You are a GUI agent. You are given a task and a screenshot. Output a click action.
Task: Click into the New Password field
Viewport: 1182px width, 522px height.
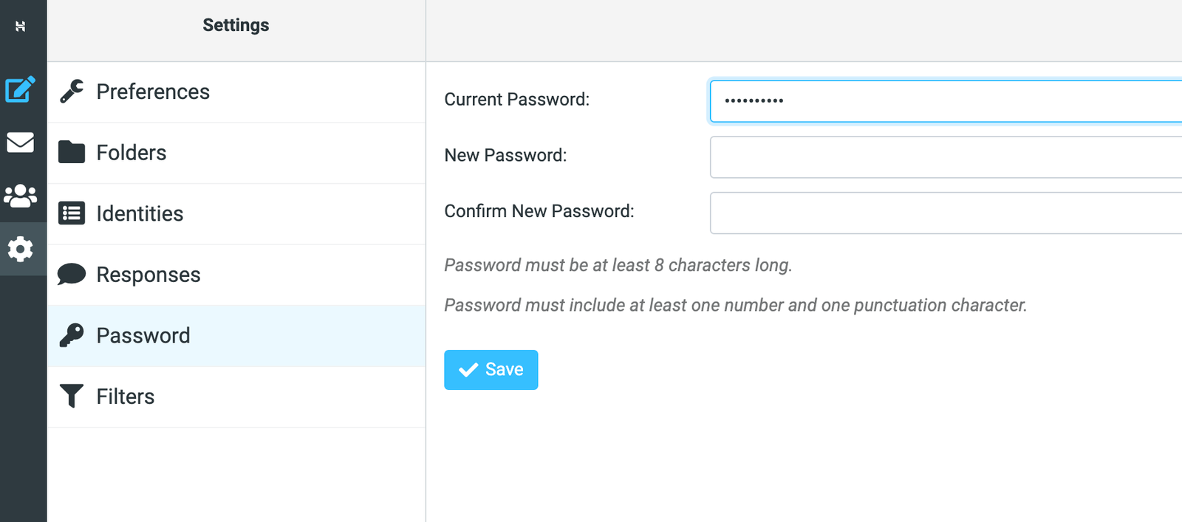pos(946,157)
